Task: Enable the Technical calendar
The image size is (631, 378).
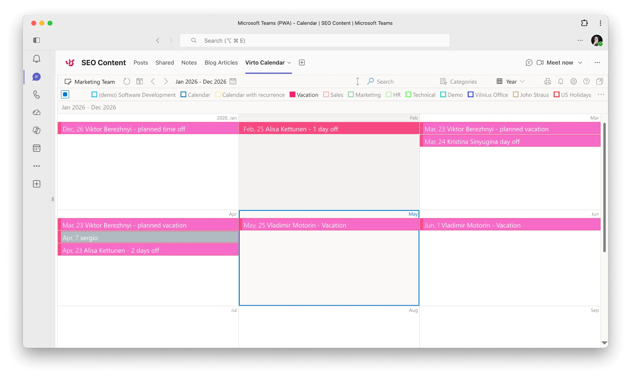Action: tap(409, 95)
